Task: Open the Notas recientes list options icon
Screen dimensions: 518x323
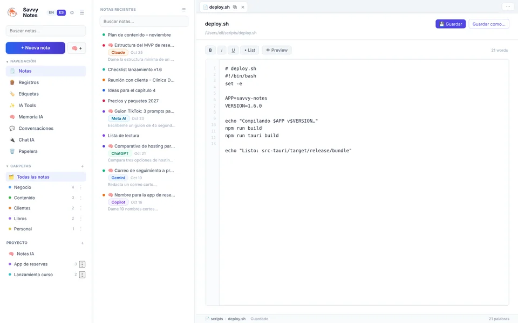Action: point(183,10)
